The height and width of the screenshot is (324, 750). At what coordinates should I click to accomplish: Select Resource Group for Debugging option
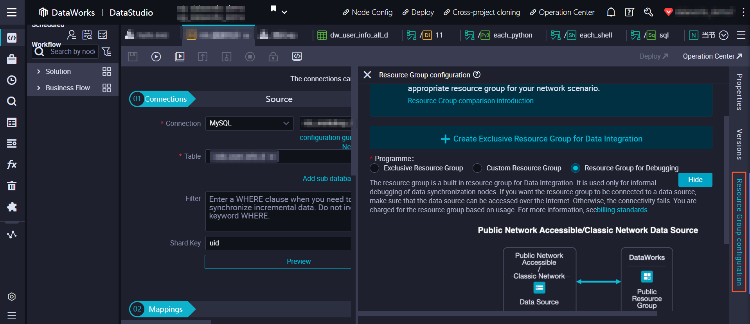point(575,168)
